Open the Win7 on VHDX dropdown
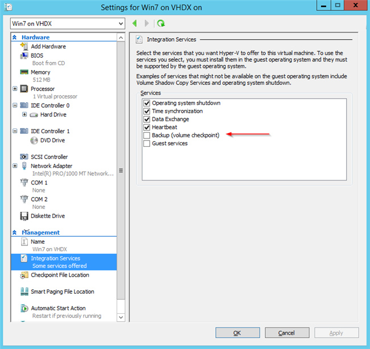 tap(120, 23)
